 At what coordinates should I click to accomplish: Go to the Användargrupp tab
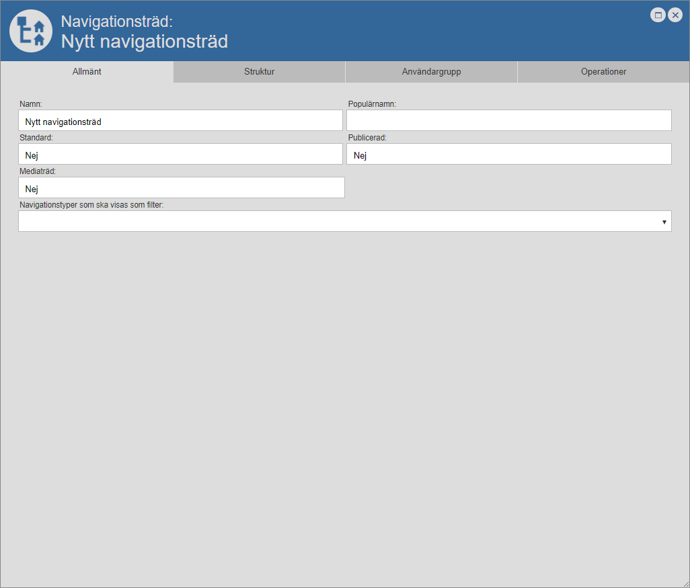[x=431, y=72]
